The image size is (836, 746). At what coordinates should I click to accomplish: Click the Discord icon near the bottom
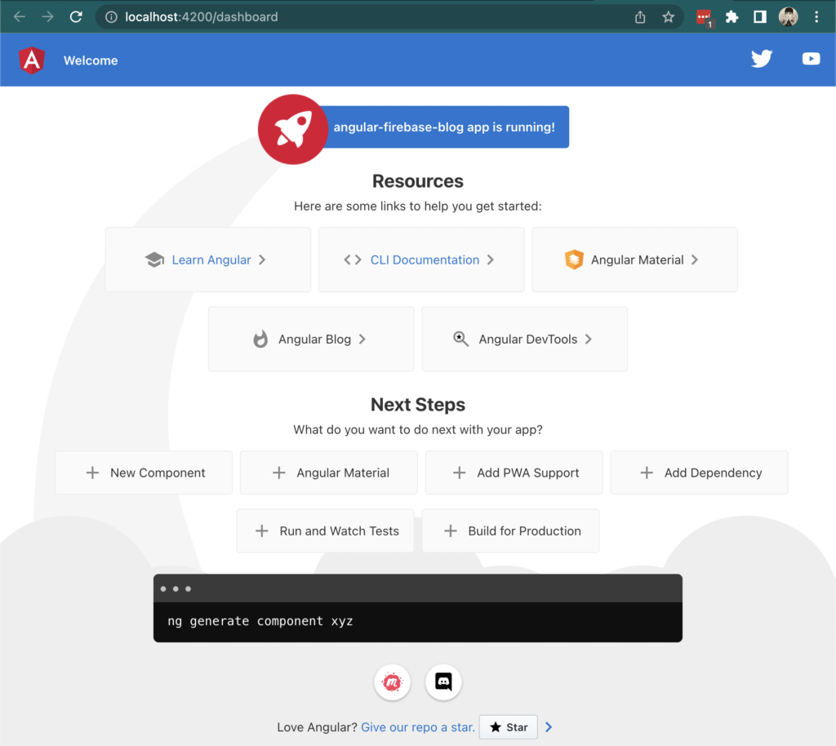(443, 682)
